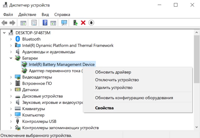Click the blue question mark help icon

45,23
